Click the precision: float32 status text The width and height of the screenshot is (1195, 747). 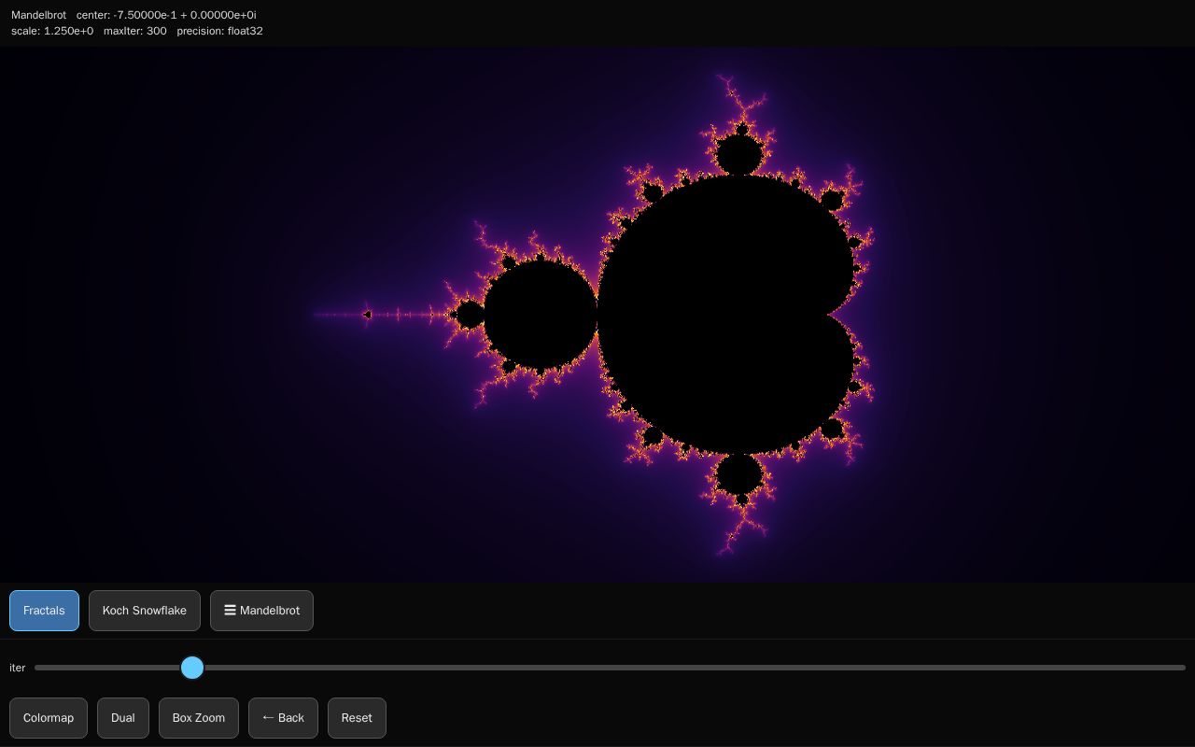pyautogui.click(x=219, y=31)
